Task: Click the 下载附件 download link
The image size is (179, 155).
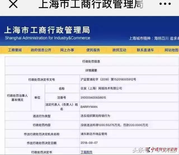Action: [x=86, y=152]
